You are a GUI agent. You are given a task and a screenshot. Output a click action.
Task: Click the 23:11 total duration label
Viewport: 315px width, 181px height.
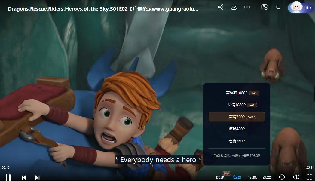click(310, 167)
